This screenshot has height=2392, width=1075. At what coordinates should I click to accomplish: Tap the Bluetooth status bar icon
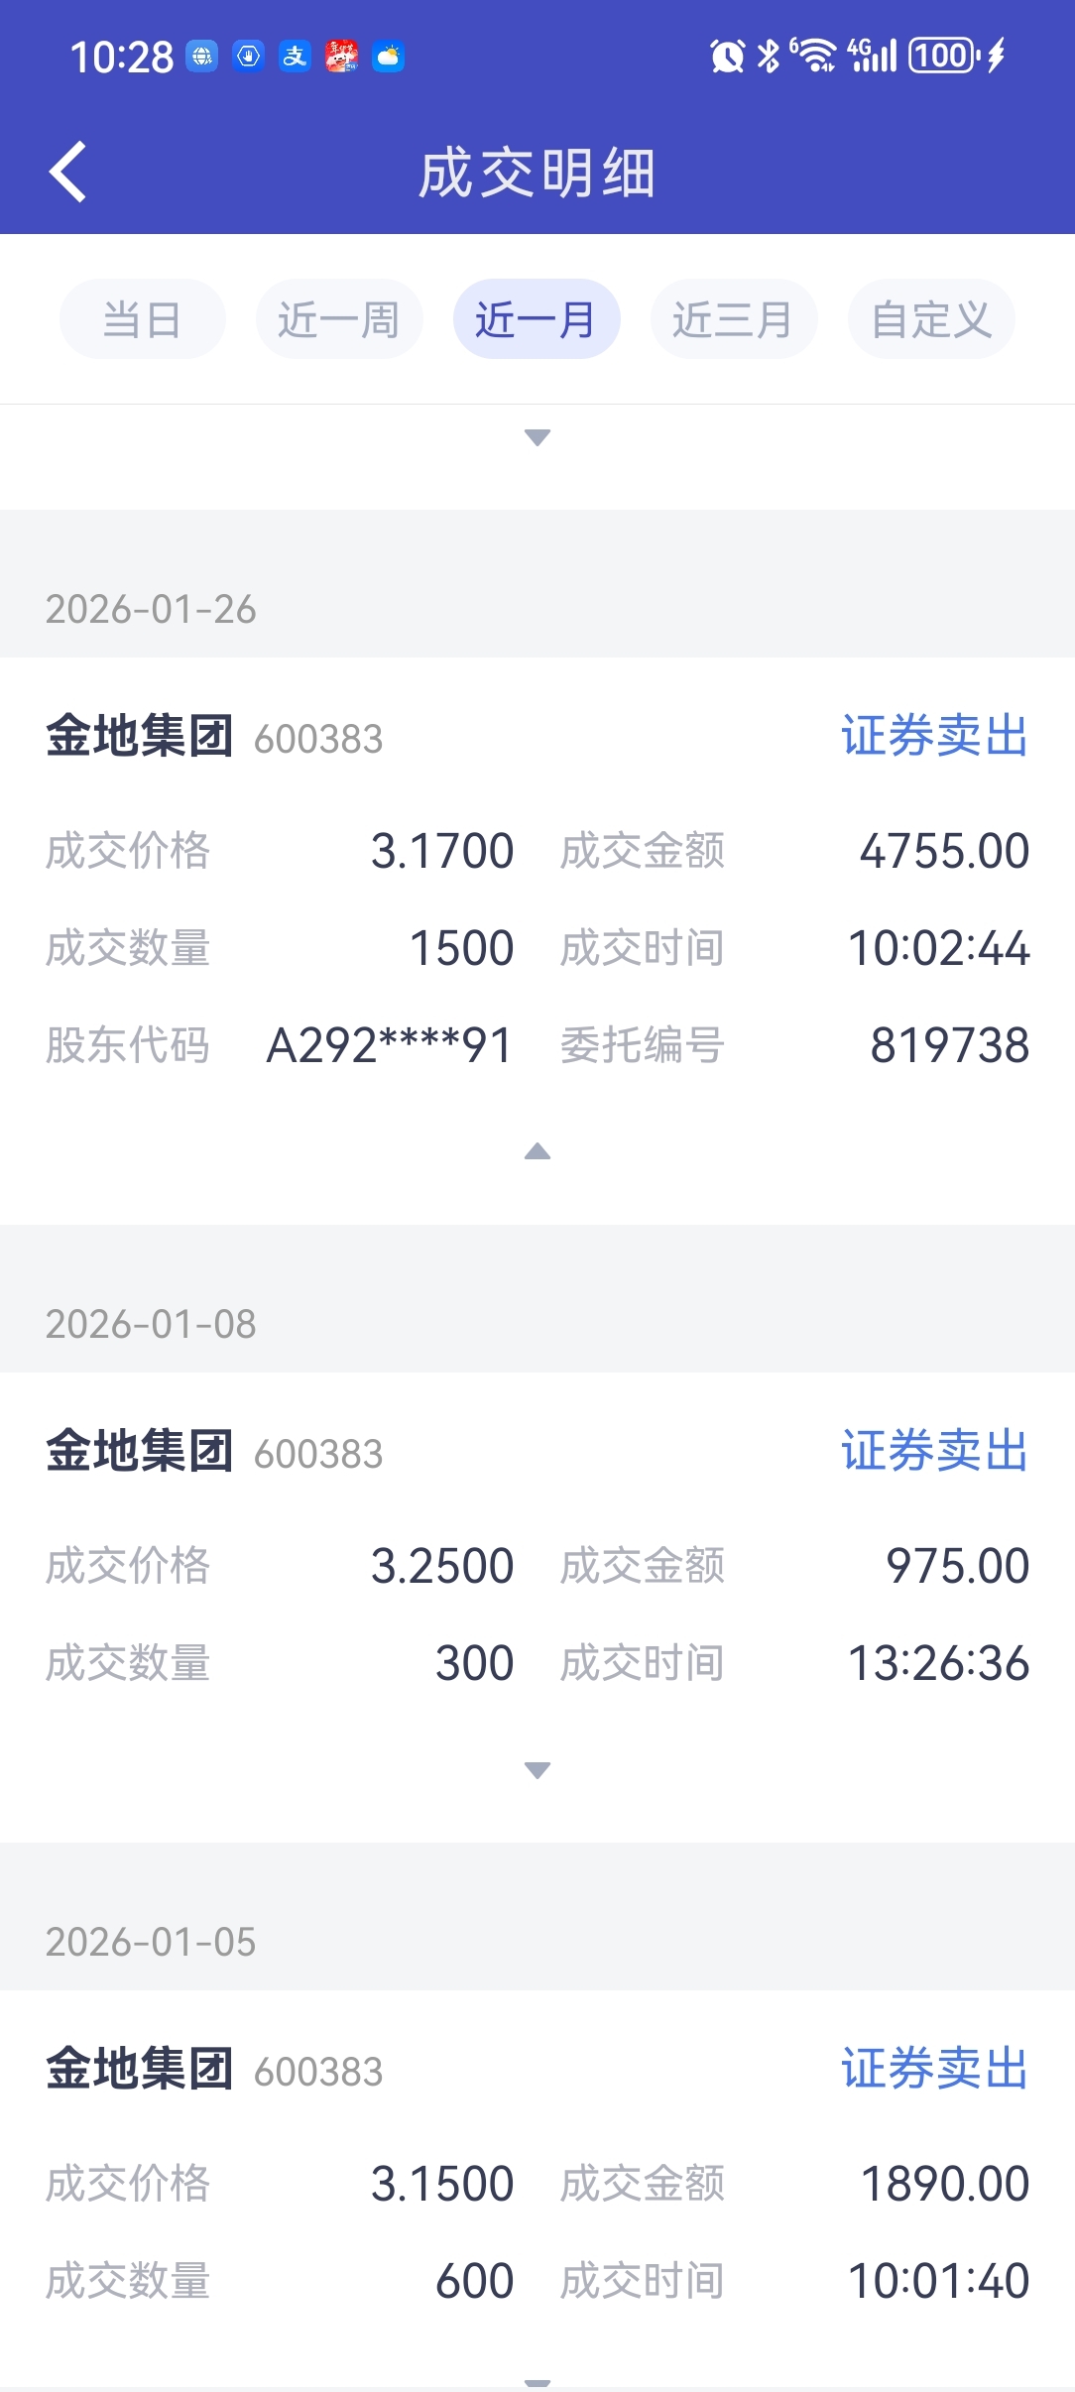pyautogui.click(x=768, y=57)
